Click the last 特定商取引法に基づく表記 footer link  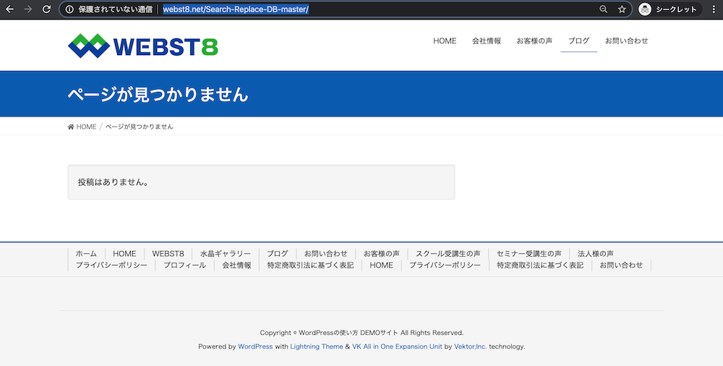540,265
